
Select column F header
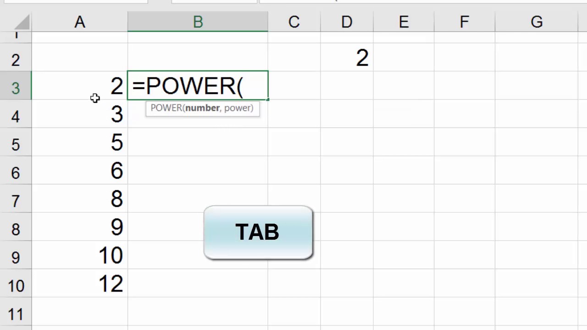pos(465,22)
